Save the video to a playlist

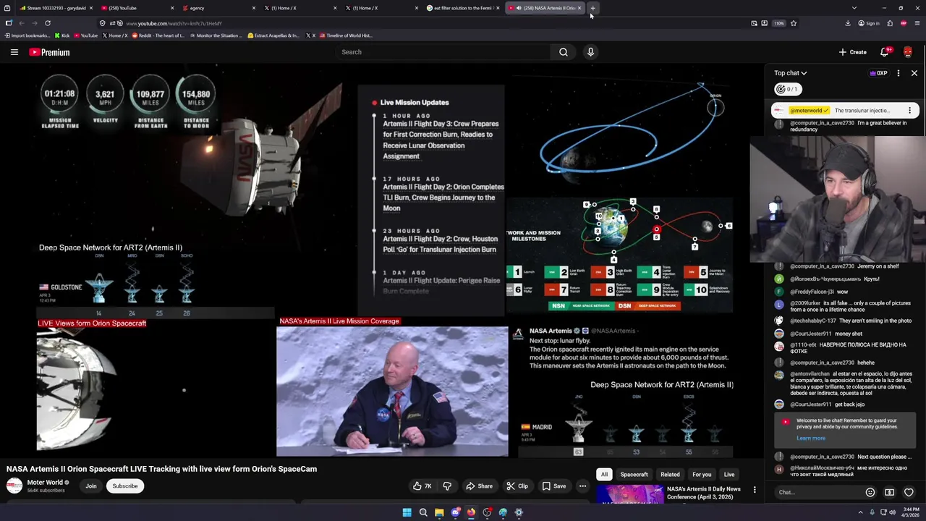554,486
